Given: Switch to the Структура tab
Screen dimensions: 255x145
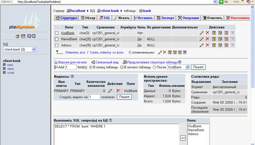Looking at the screenshot, I should tap(66, 18).
